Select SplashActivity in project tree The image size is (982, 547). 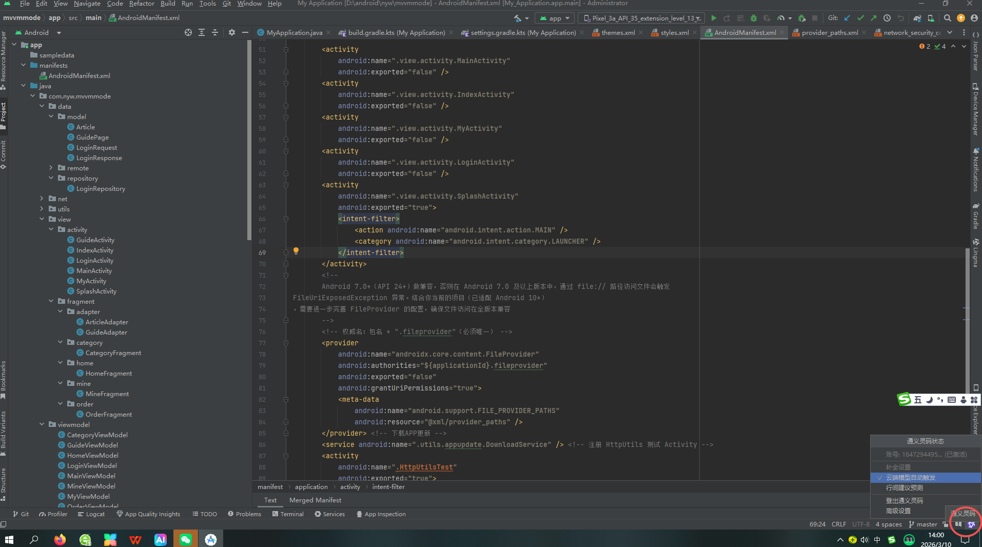coord(96,291)
